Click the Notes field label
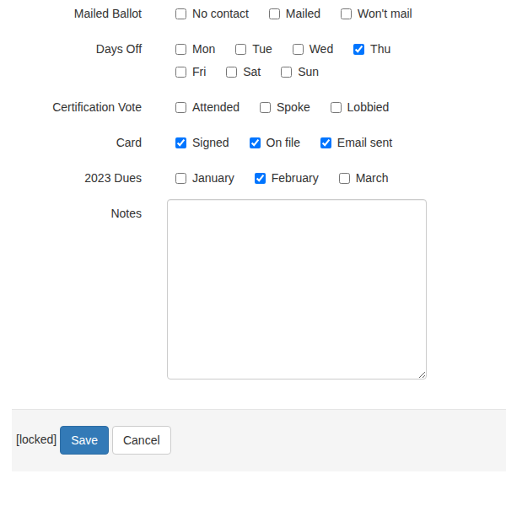This screenshot has width=506, height=506. pyautogui.click(x=126, y=213)
